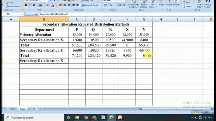Image resolution: width=216 pixels, height=121 pixels.
Task: Click Accounting Number Format icon
Action: (x=105, y=5)
